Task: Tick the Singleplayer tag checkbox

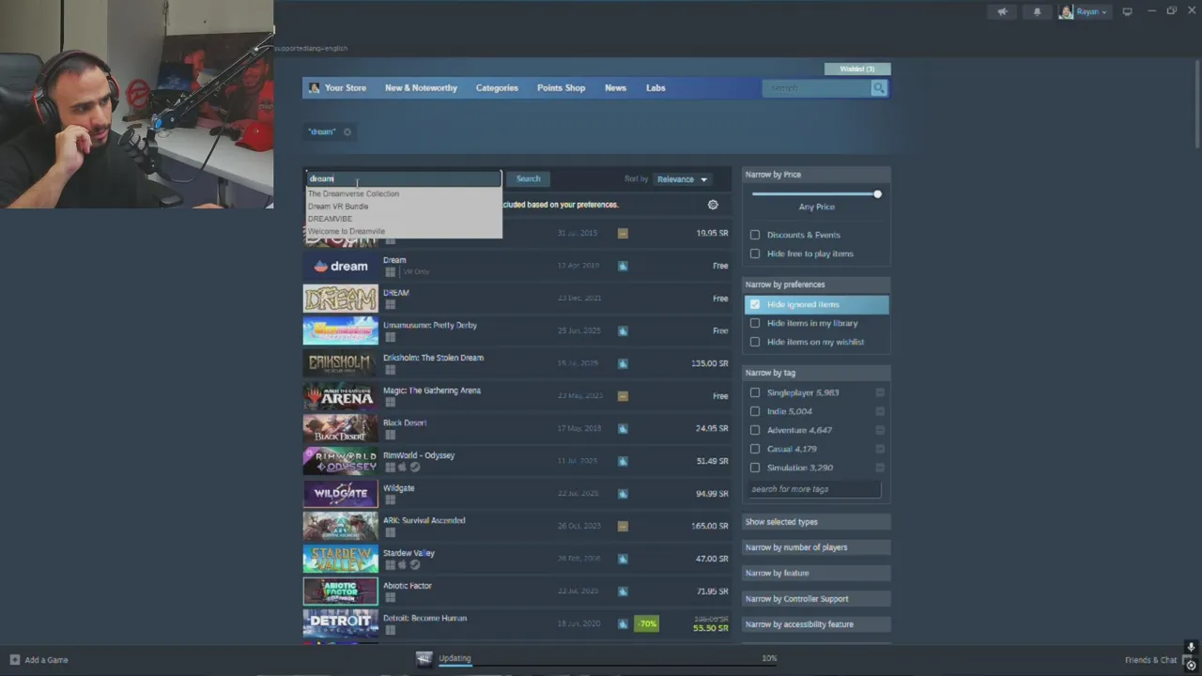Action: 755,392
